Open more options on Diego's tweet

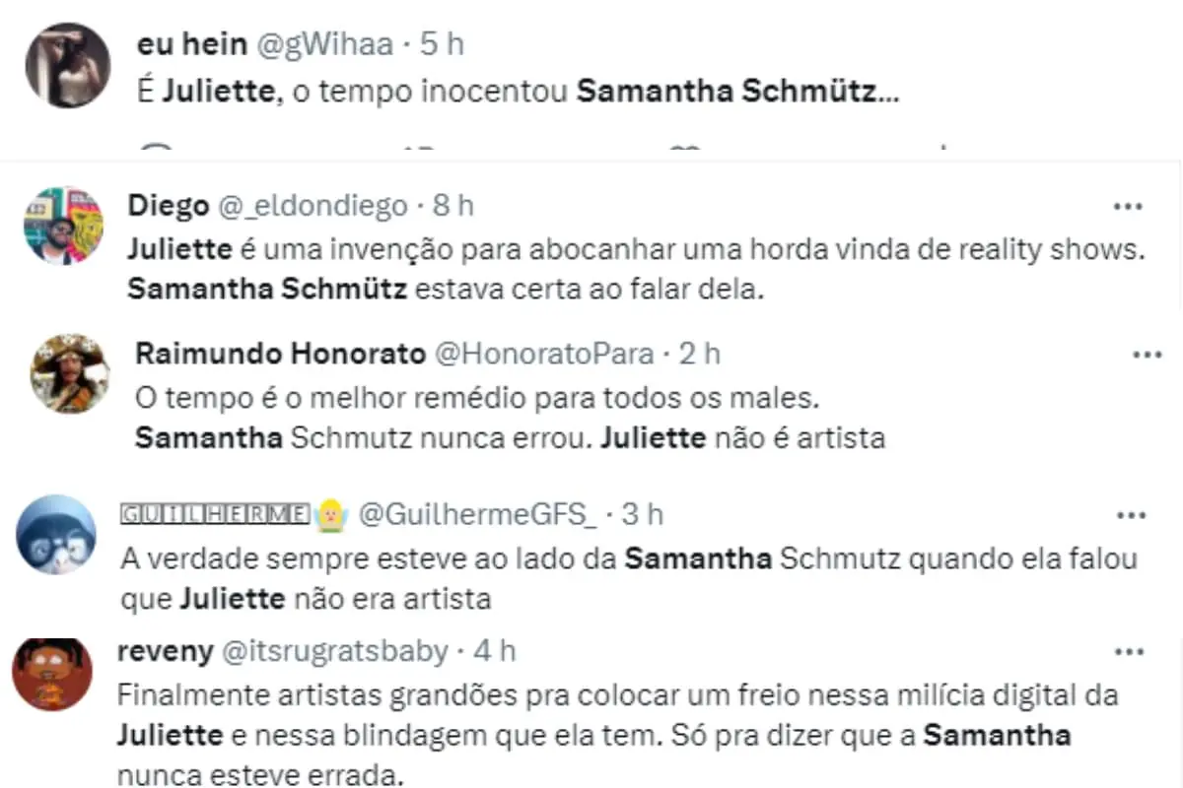(x=1127, y=207)
